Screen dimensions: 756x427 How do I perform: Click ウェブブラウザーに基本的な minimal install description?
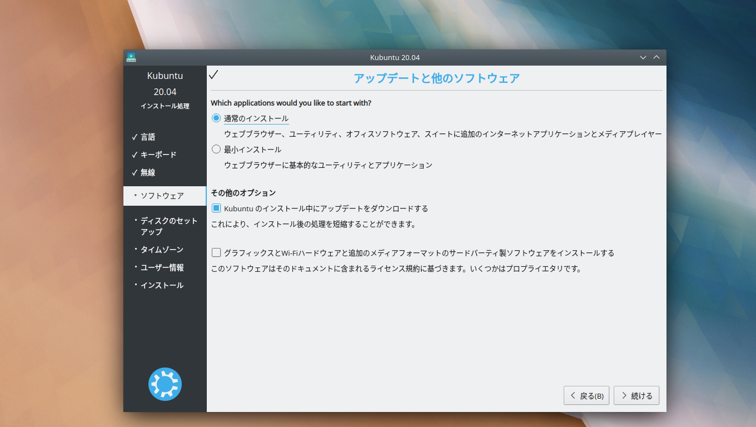point(328,165)
